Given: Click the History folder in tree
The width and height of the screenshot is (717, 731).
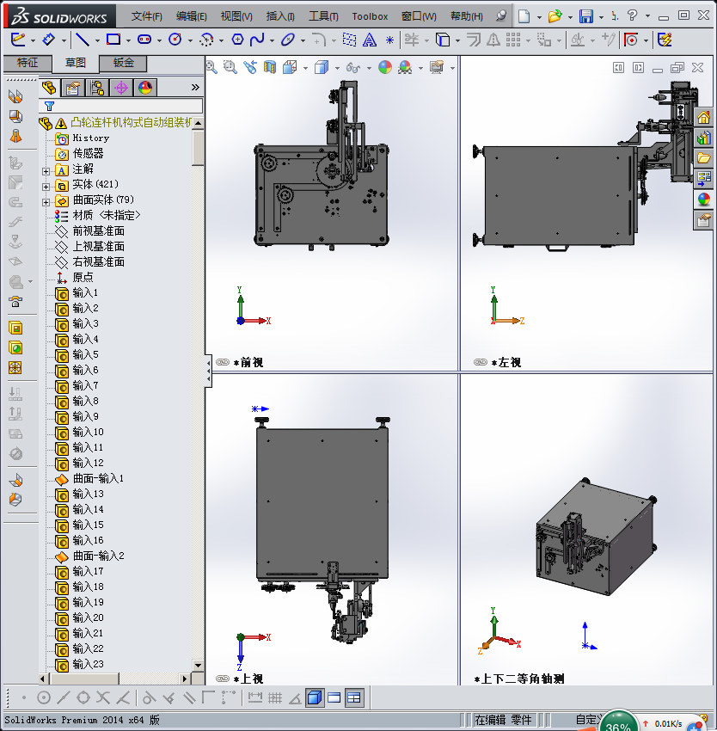Looking at the screenshot, I should click(91, 138).
